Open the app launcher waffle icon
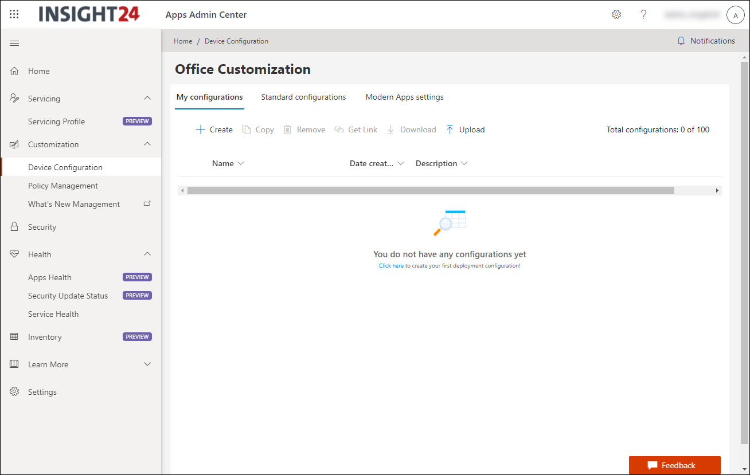The width and height of the screenshot is (750, 475). [14, 14]
